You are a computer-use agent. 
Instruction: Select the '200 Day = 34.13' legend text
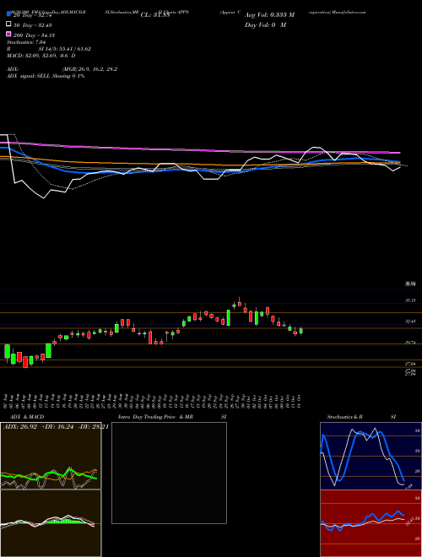pos(34,35)
